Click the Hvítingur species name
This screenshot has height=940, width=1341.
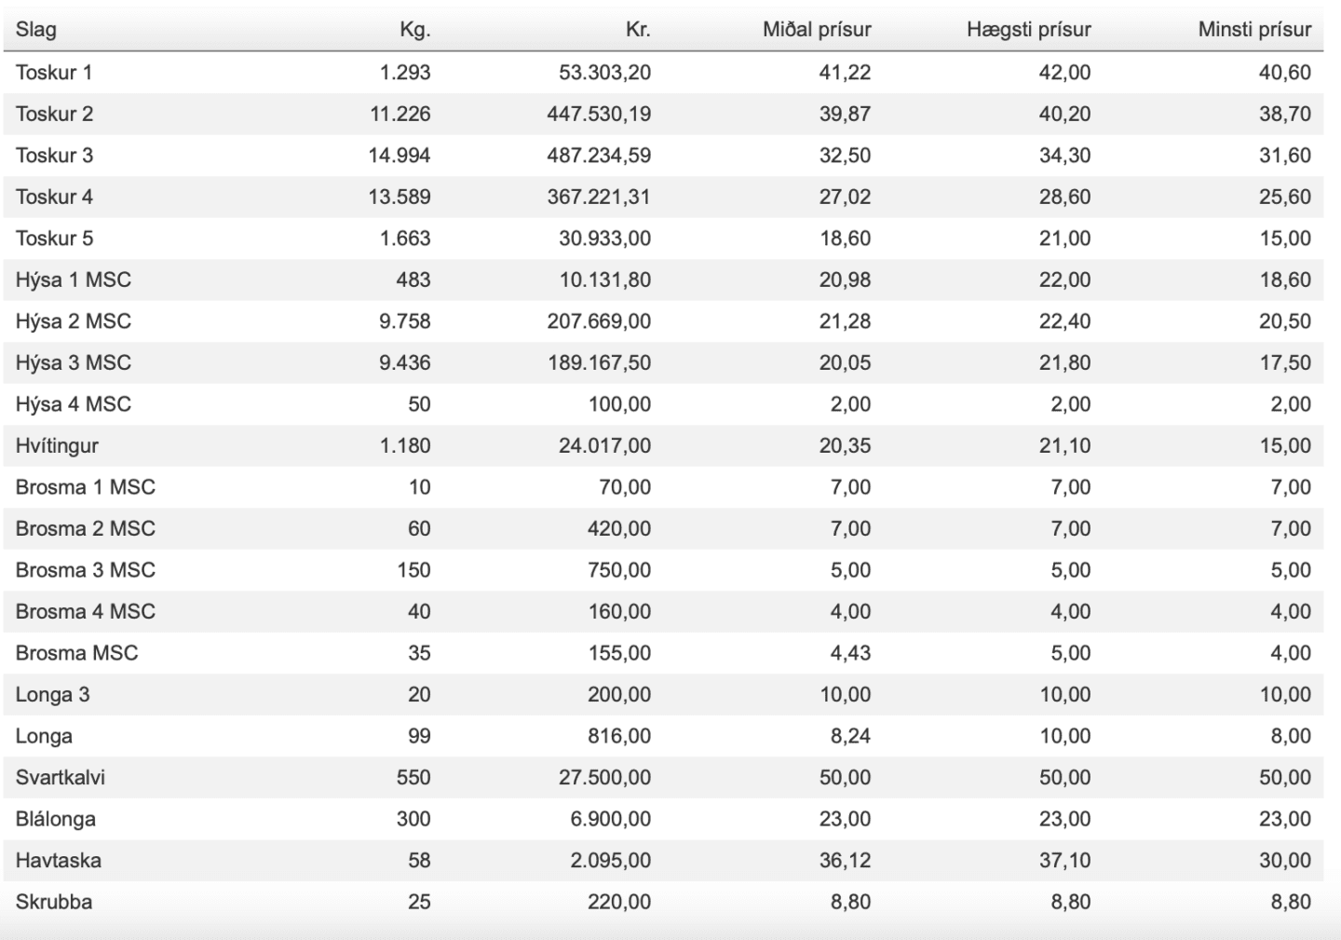tap(57, 446)
